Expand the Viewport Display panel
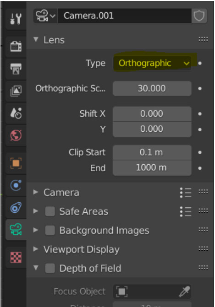 36,249
